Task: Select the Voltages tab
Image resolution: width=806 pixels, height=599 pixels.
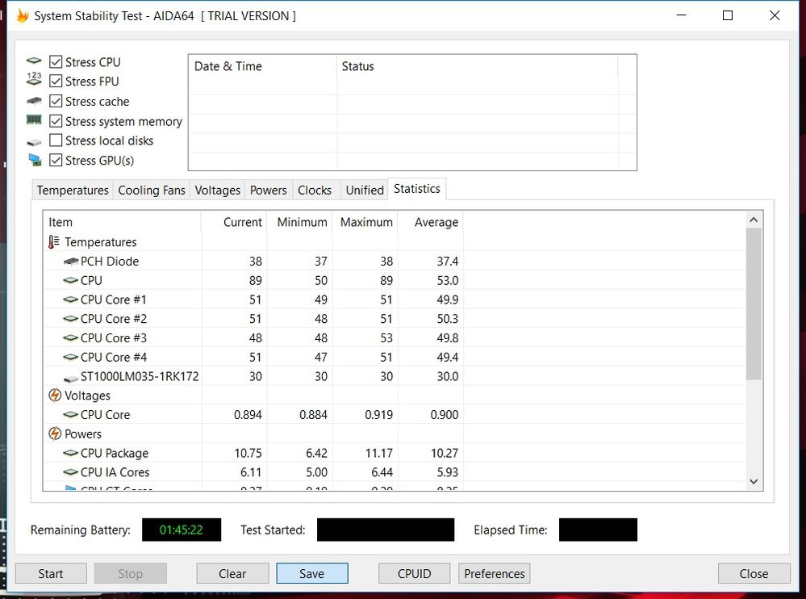Action: click(218, 191)
